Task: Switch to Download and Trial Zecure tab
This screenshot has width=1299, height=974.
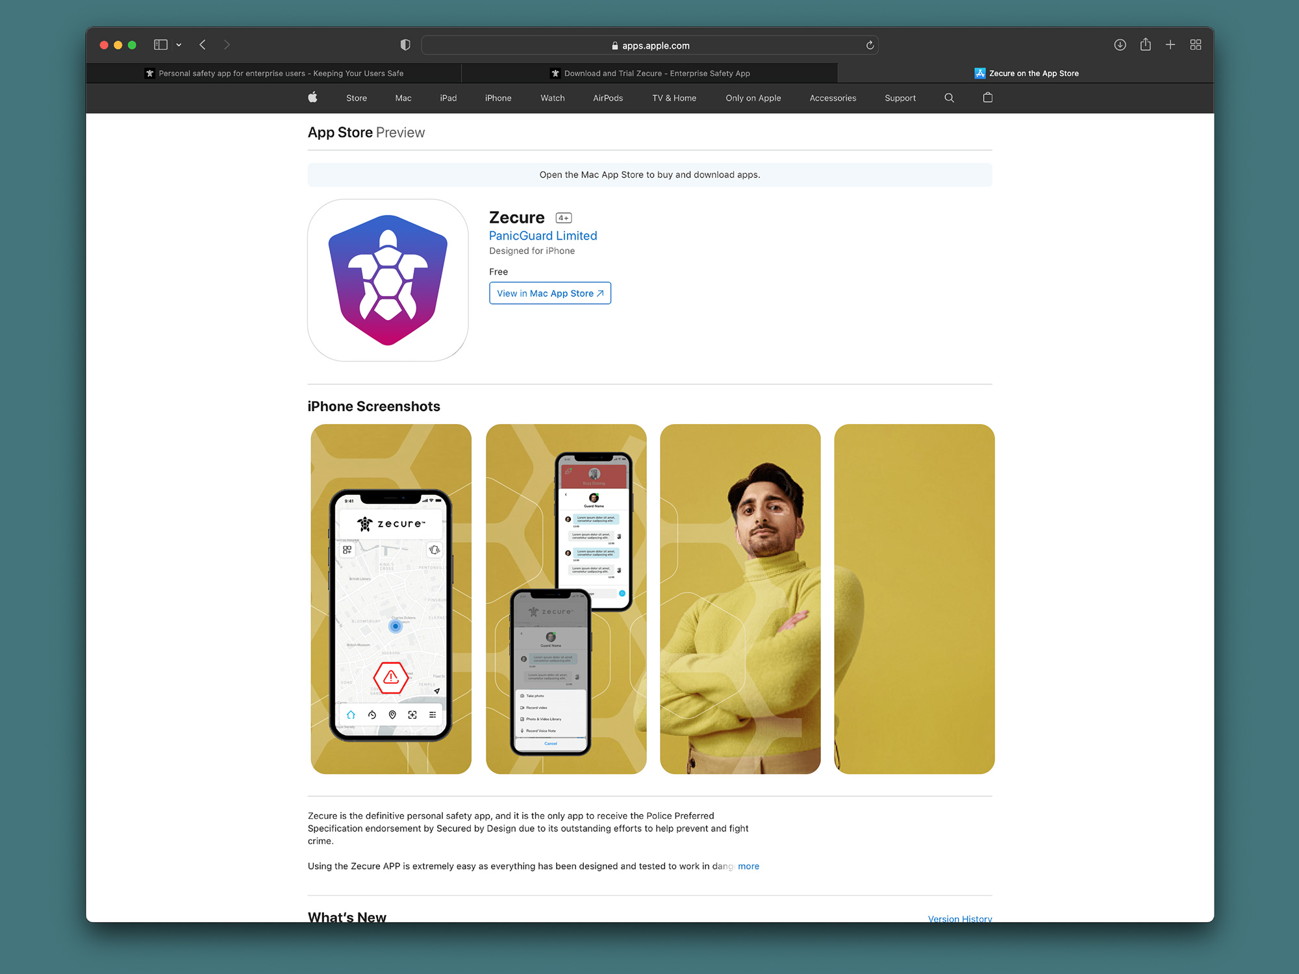Action: [649, 73]
